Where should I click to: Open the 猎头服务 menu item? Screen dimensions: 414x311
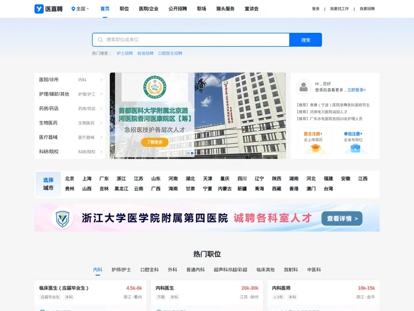point(225,9)
